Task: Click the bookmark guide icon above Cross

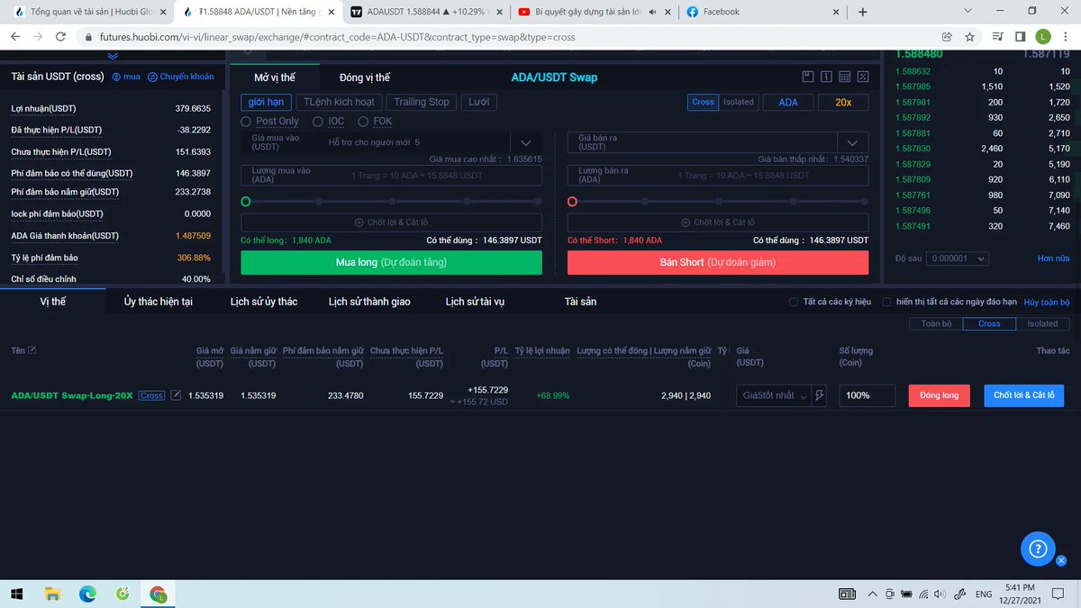Action: click(x=808, y=77)
